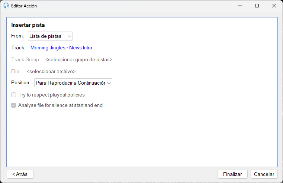Screen dimensions: 283x183
Task: Close the Editar Acción dialog
Action: coord(274,6)
